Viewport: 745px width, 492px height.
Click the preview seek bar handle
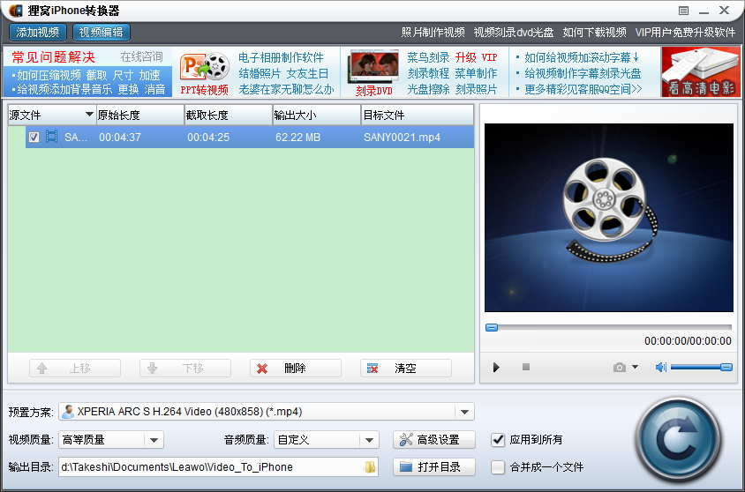(x=492, y=327)
